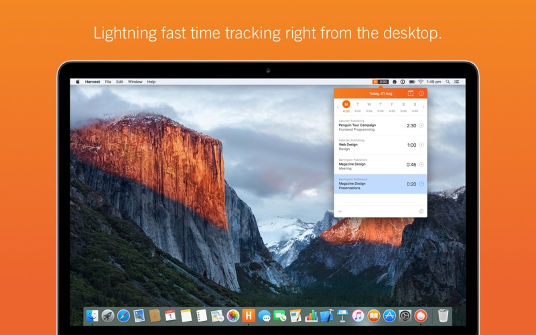Open the calendar icon in the Harvest header
Screen dimensions: 536x335
point(411,93)
